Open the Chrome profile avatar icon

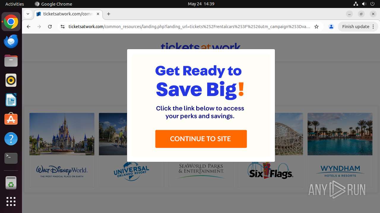coord(331,27)
